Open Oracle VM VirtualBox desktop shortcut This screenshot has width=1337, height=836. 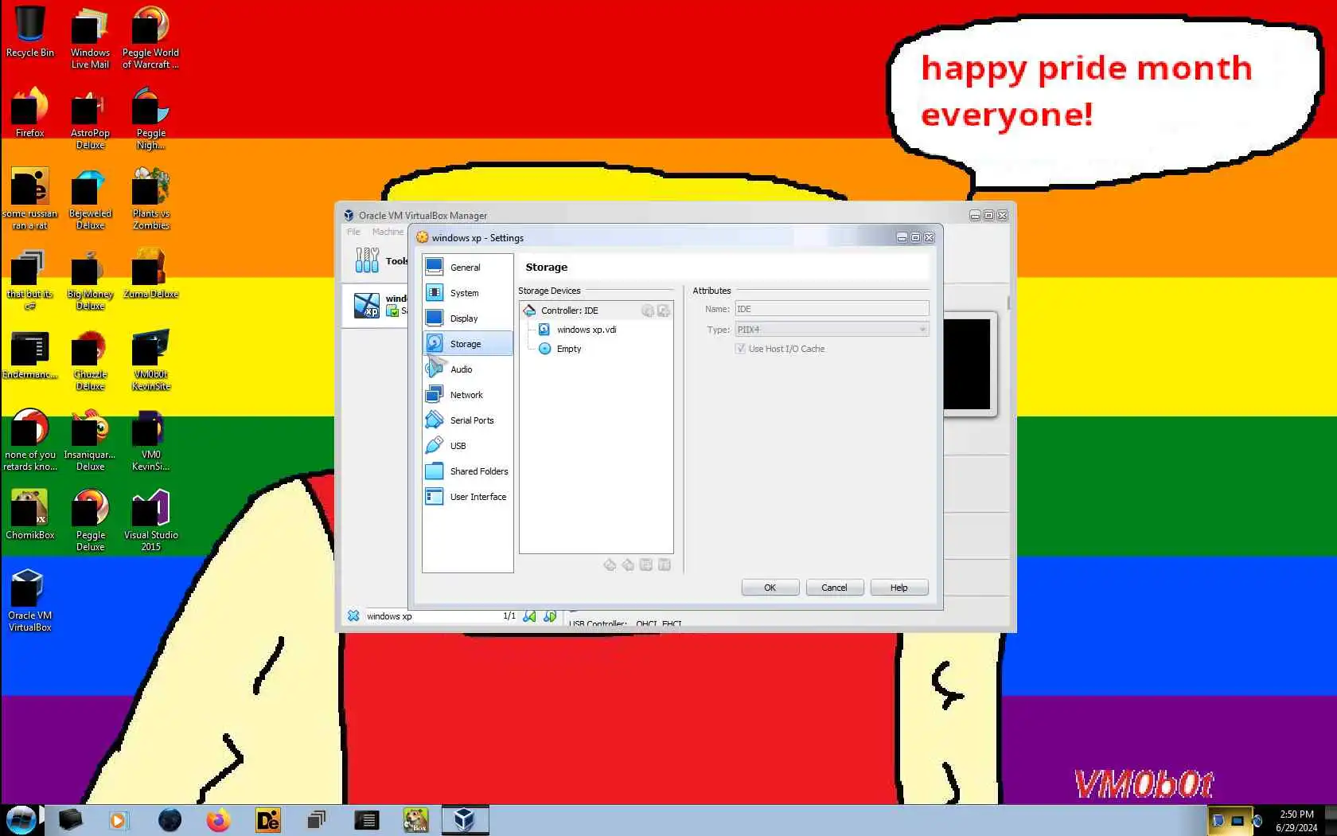coord(30,601)
